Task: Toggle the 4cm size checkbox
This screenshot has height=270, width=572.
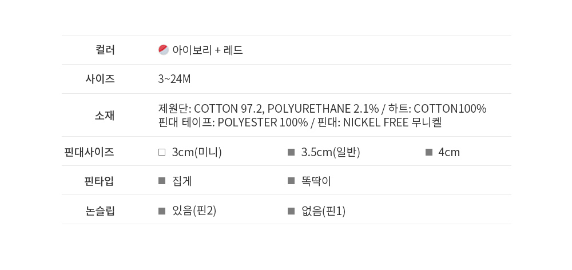Action: tap(428, 152)
